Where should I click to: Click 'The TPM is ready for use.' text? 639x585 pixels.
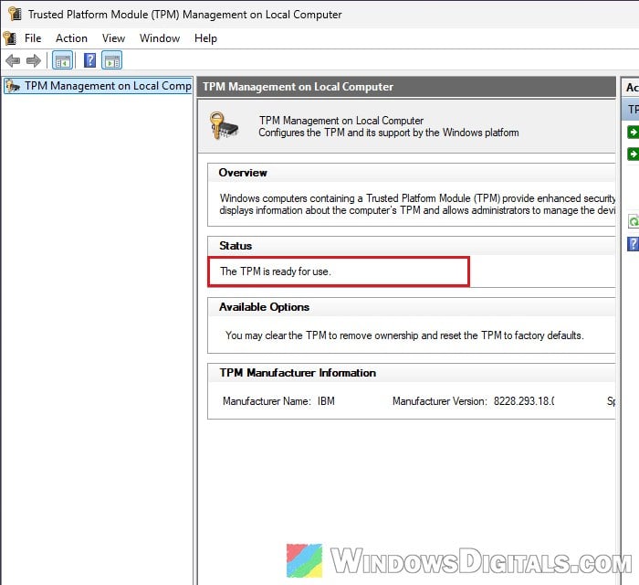click(275, 271)
